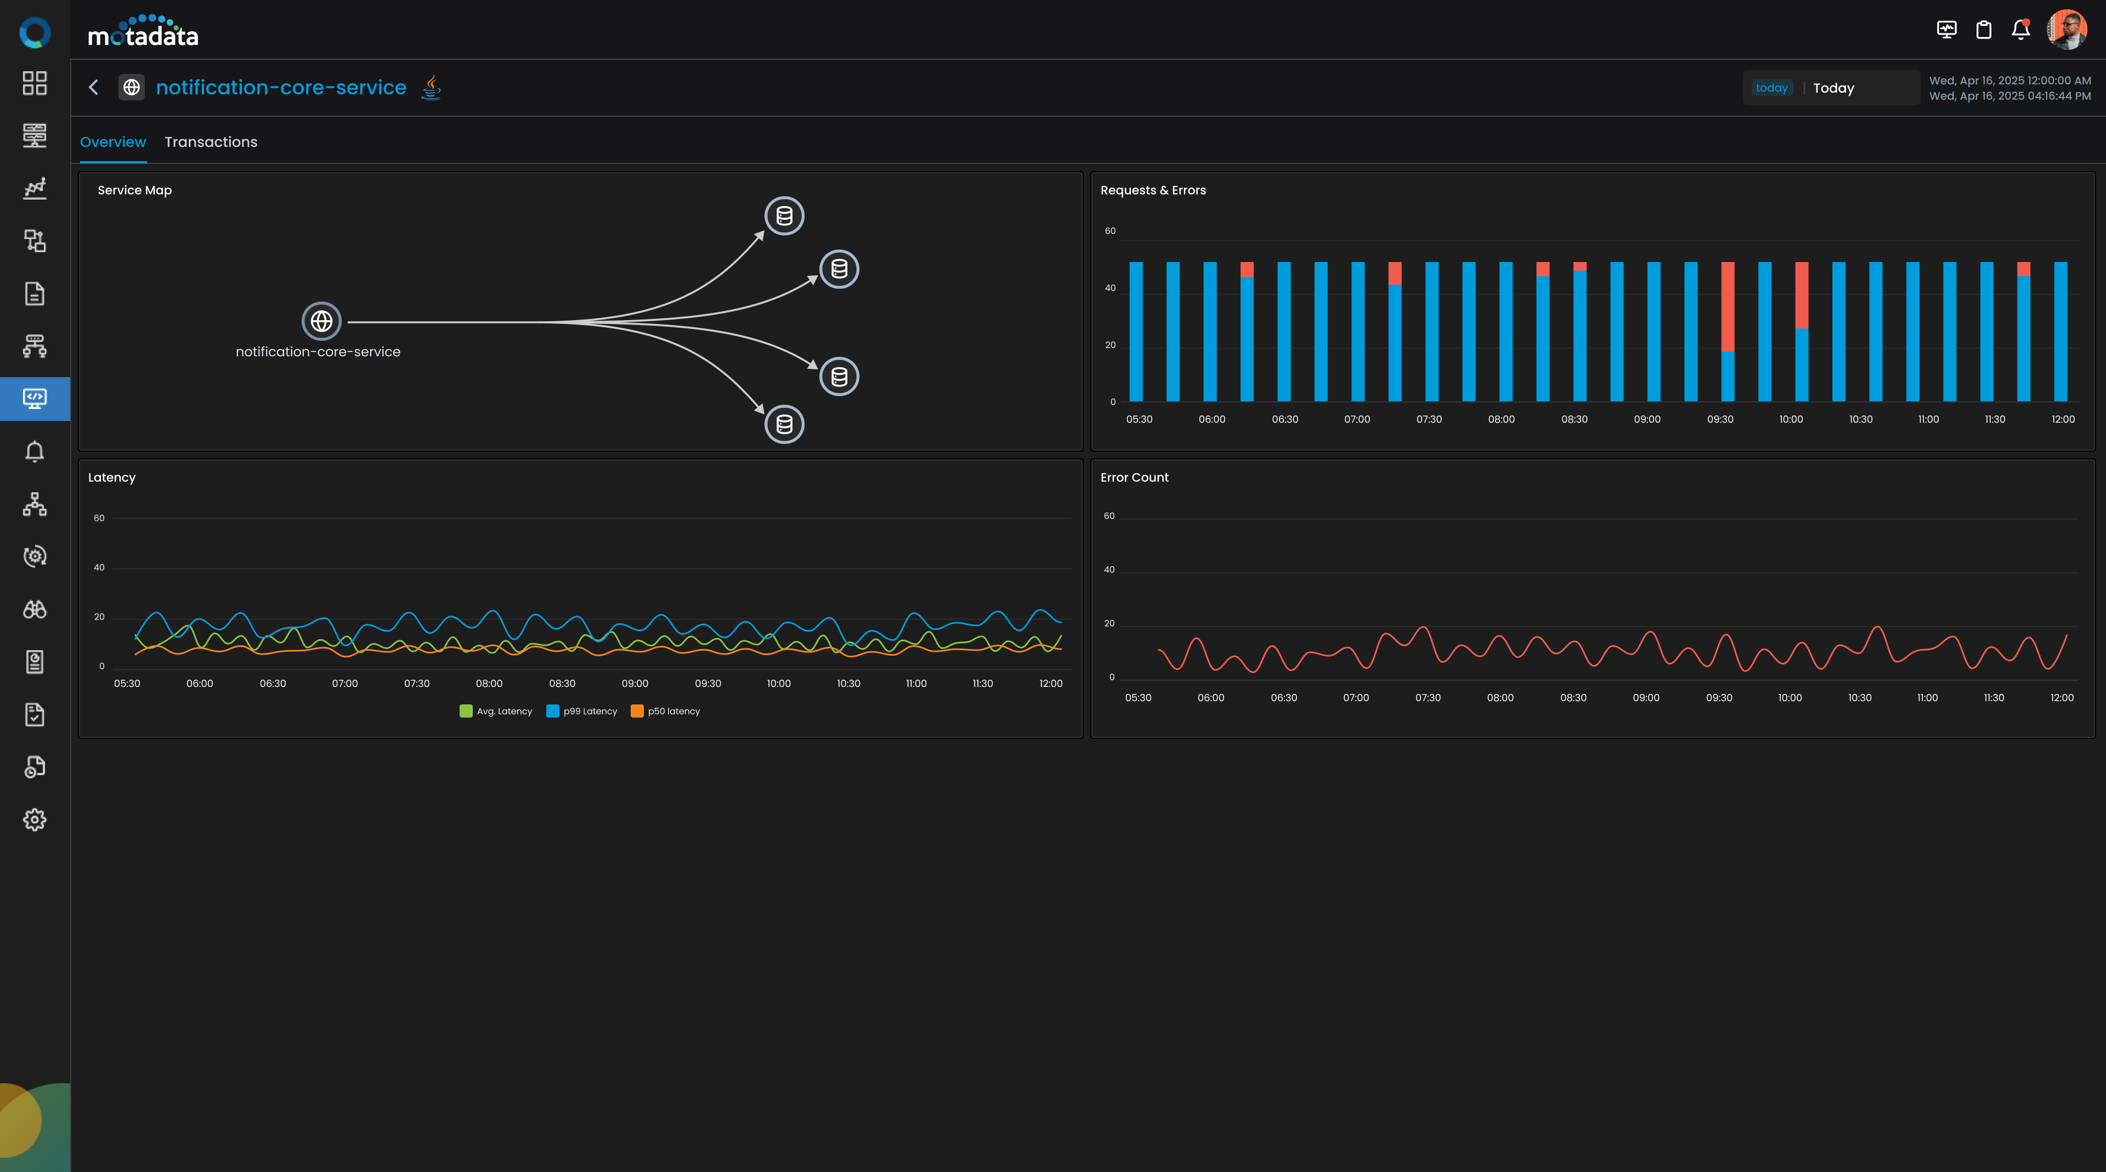Open the dashboards grid icon in sidebar

coord(35,83)
